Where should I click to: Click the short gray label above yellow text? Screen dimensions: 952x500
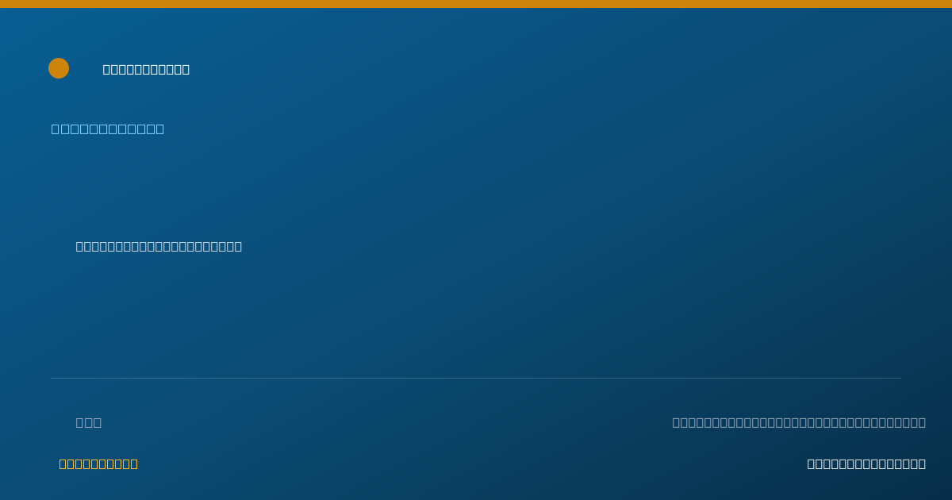click(x=89, y=422)
